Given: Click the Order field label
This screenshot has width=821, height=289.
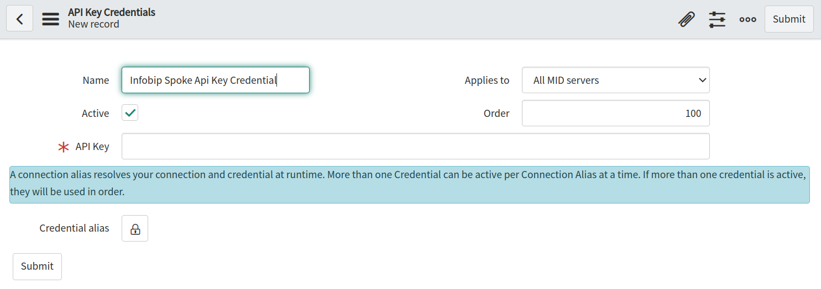Looking at the screenshot, I should coord(496,114).
